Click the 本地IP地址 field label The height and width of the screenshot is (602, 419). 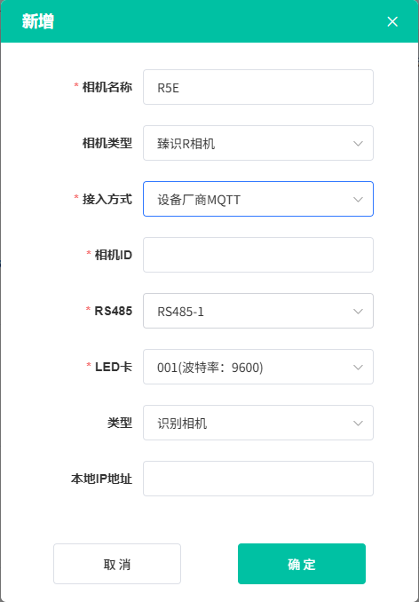[x=102, y=479]
